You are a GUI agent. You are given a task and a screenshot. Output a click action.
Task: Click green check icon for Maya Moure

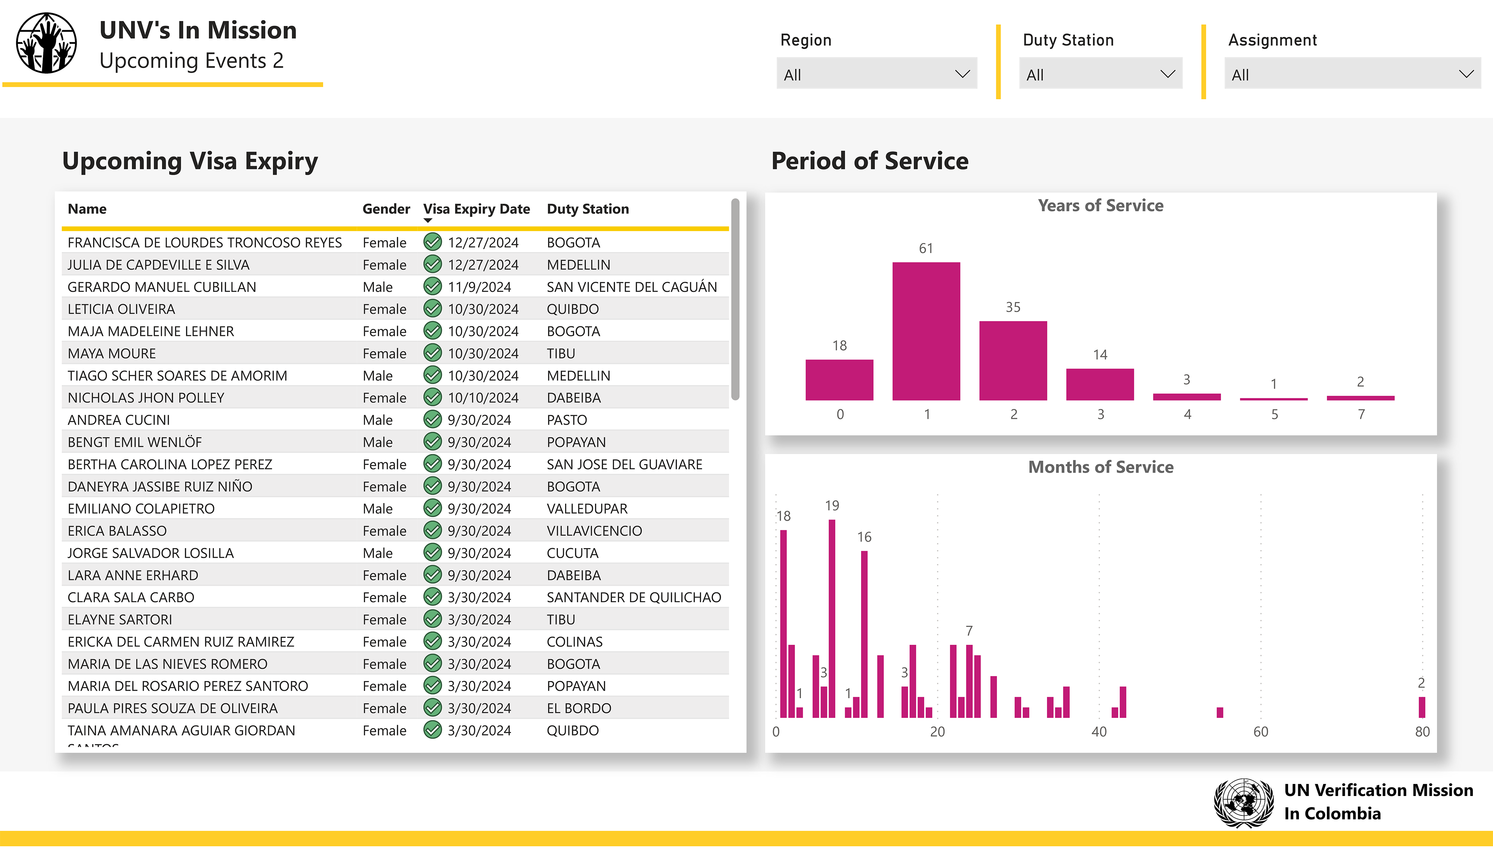[432, 354]
